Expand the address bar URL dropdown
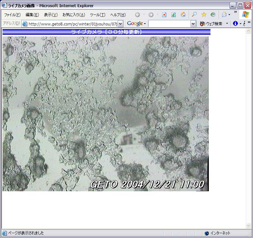This screenshot has height=238, width=253. tap(120, 24)
